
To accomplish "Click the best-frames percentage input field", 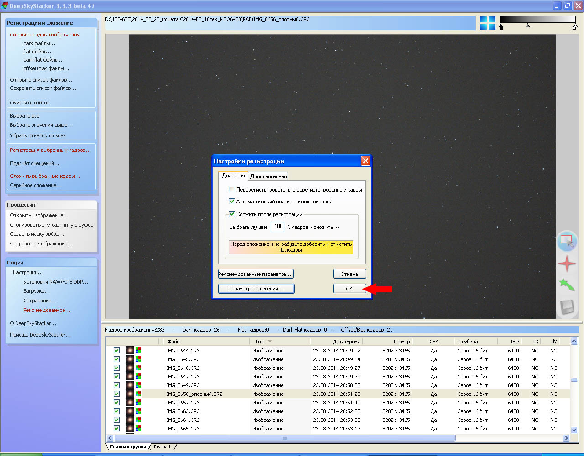I will (x=277, y=227).
